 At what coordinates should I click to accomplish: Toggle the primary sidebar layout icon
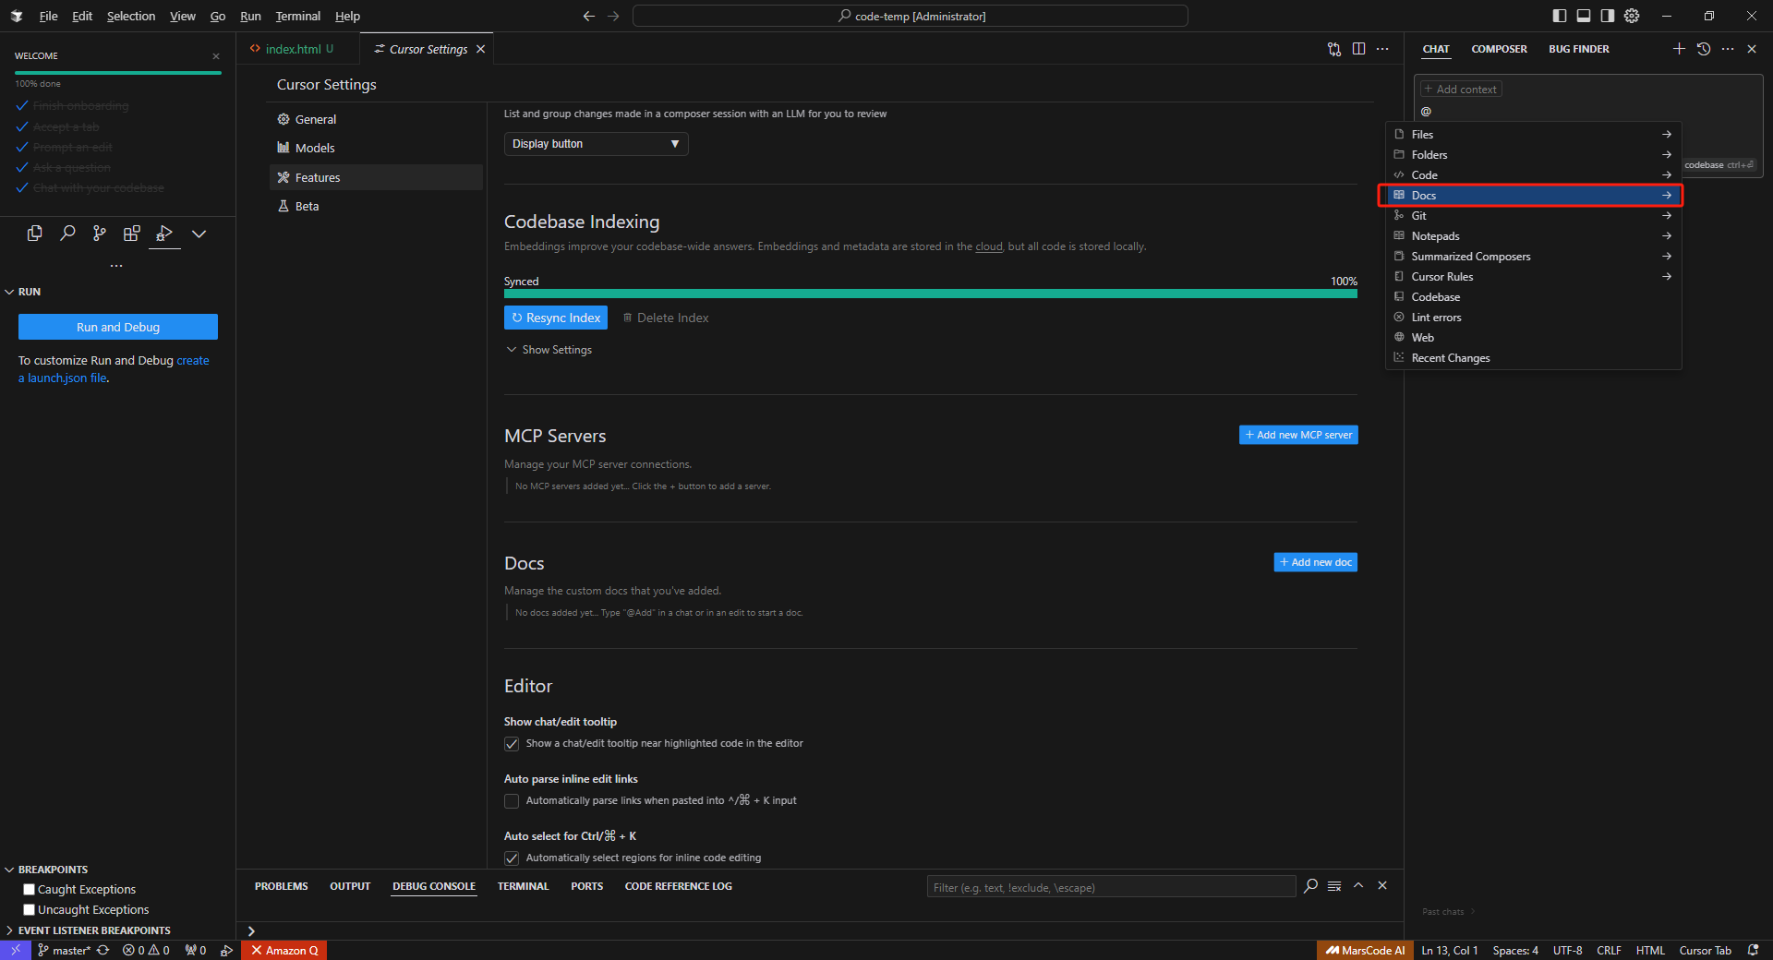pyautogui.click(x=1560, y=16)
